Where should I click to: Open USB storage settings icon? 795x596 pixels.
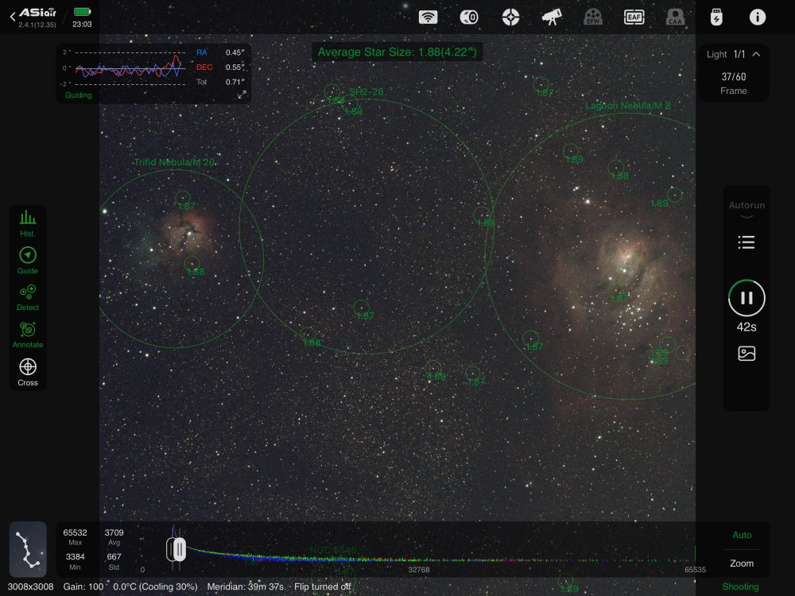tap(716, 17)
